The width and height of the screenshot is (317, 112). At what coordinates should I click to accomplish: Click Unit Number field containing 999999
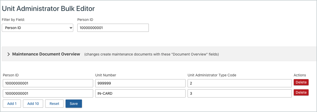[140, 83]
